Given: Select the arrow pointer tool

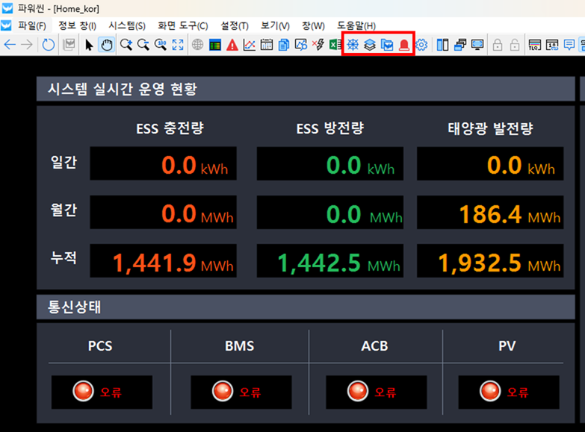Looking at the screenshot, I should (90, 45).
